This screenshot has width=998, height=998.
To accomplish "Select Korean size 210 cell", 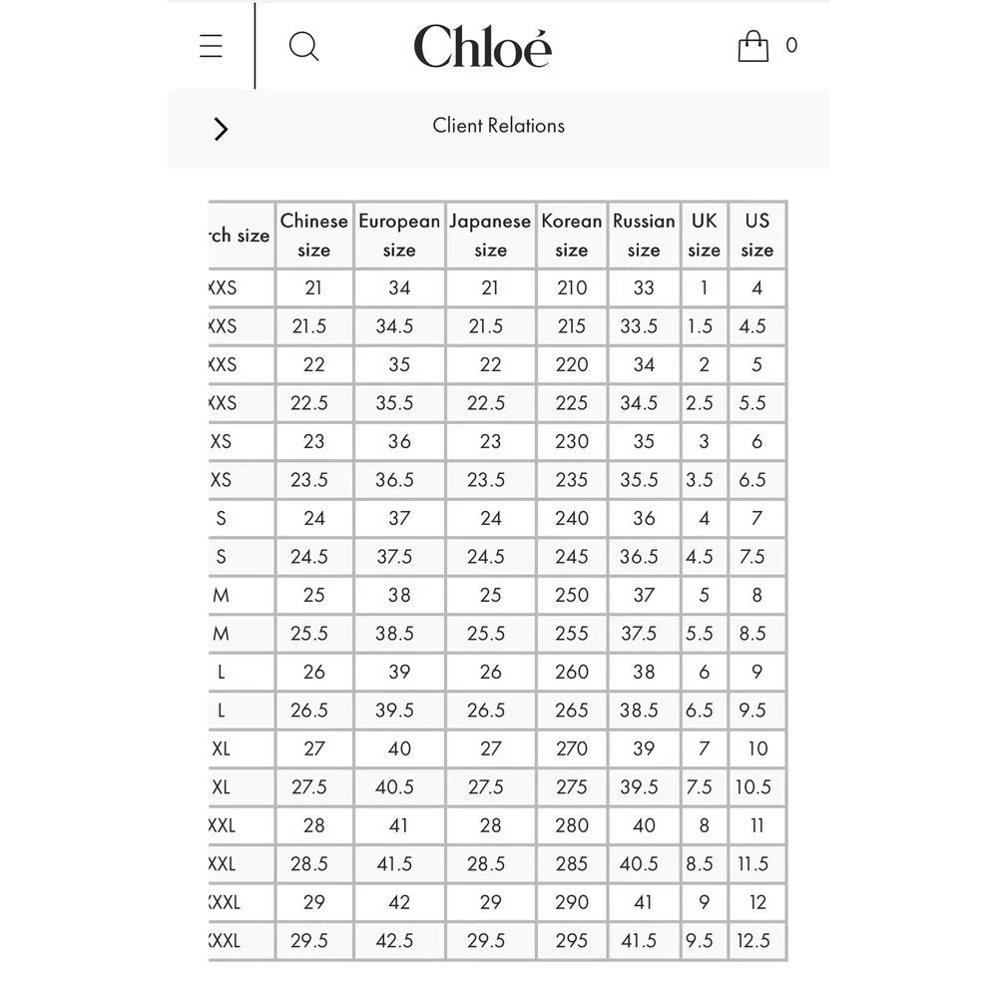I will pos(572,287).
